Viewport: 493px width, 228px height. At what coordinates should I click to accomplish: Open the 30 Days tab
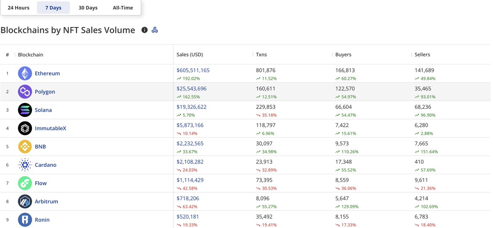[88, 8]
